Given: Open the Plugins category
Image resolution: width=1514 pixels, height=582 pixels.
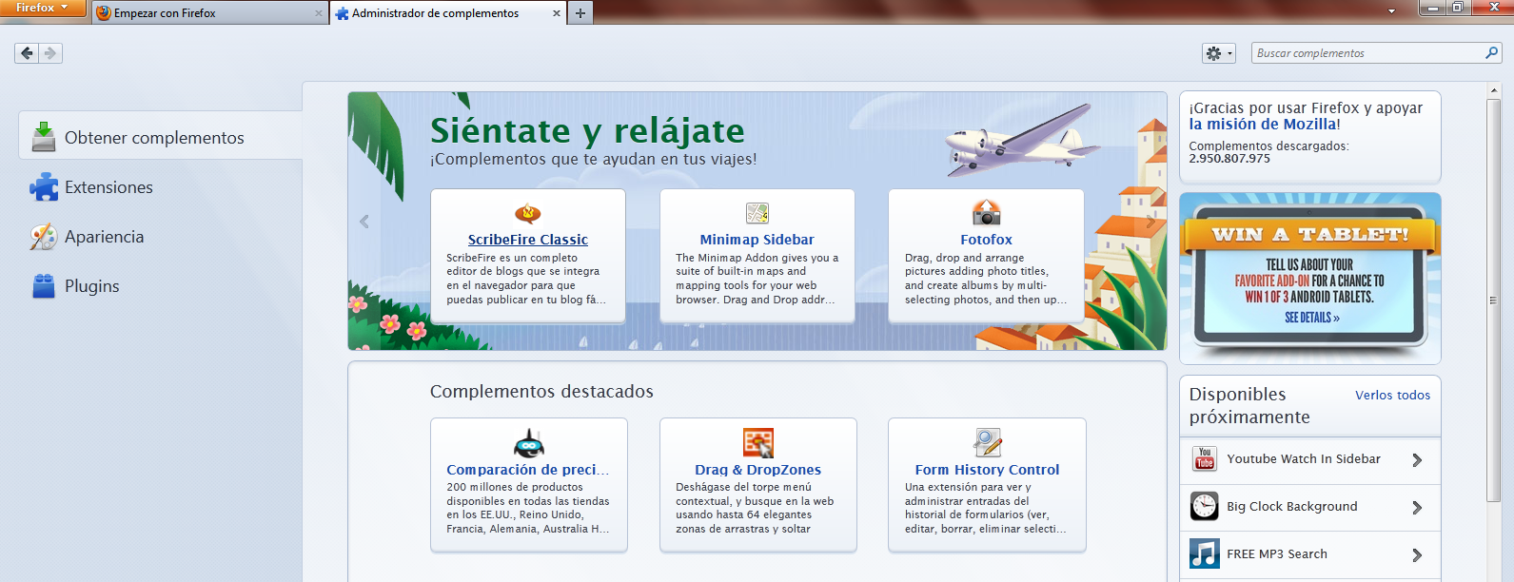Looking at the screenshot, I should pyautogui.click(x=91, y=286).
